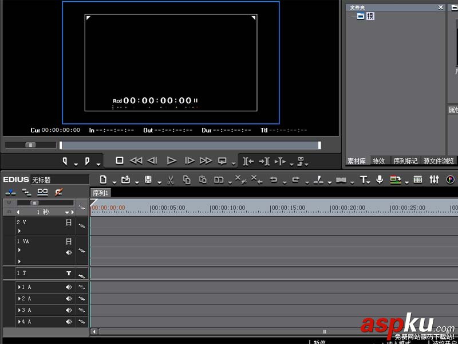Click the Play button under the preview window
458x344 pixels.
(171, 161)
